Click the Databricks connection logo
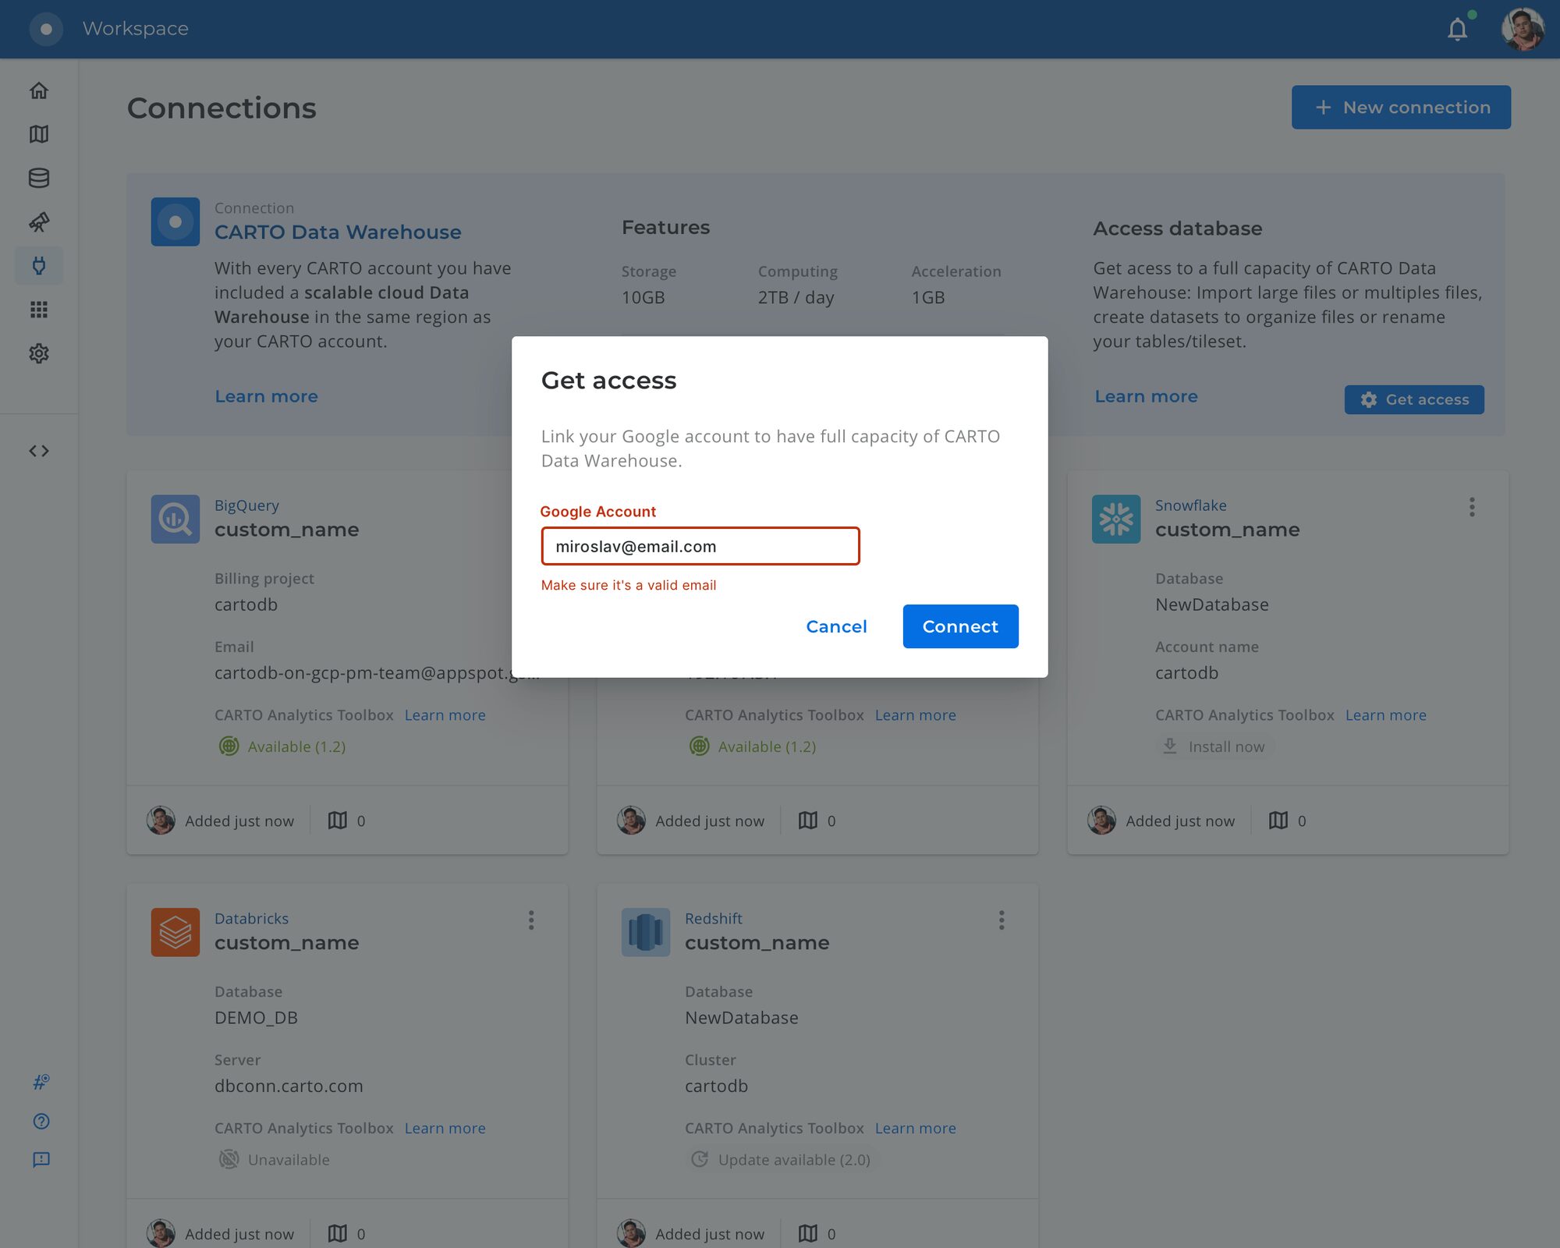The width and height of the screenshot is (1560, 1248). pyautogui.click(x=175, y=932)
